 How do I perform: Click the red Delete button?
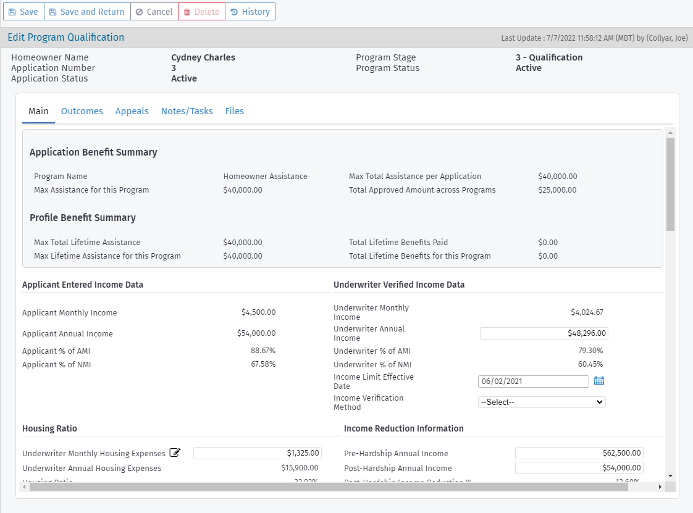coord(201,12)
